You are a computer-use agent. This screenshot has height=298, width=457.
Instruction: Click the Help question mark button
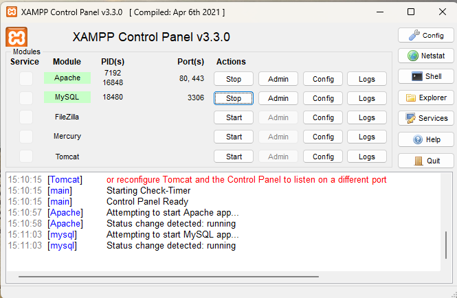[x=425, y=139]
